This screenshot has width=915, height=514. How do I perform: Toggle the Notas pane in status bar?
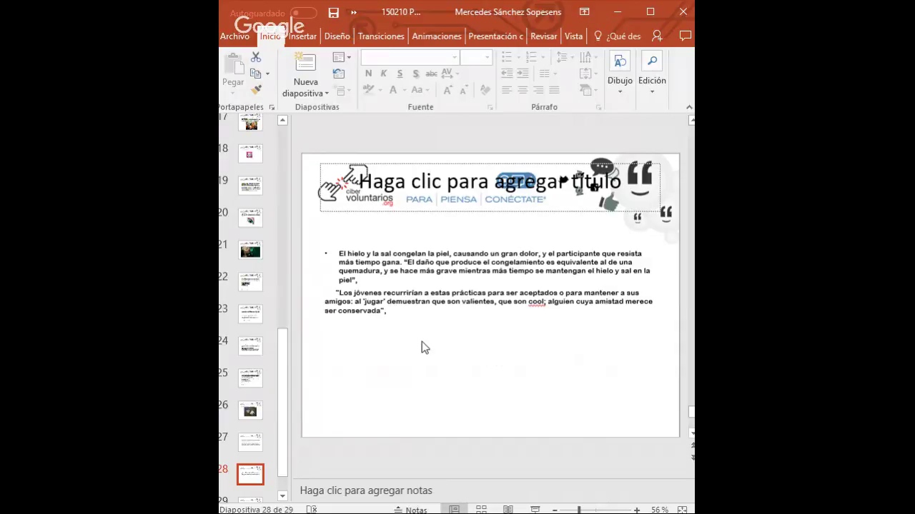pyautogui.click(x=411, y=510)
